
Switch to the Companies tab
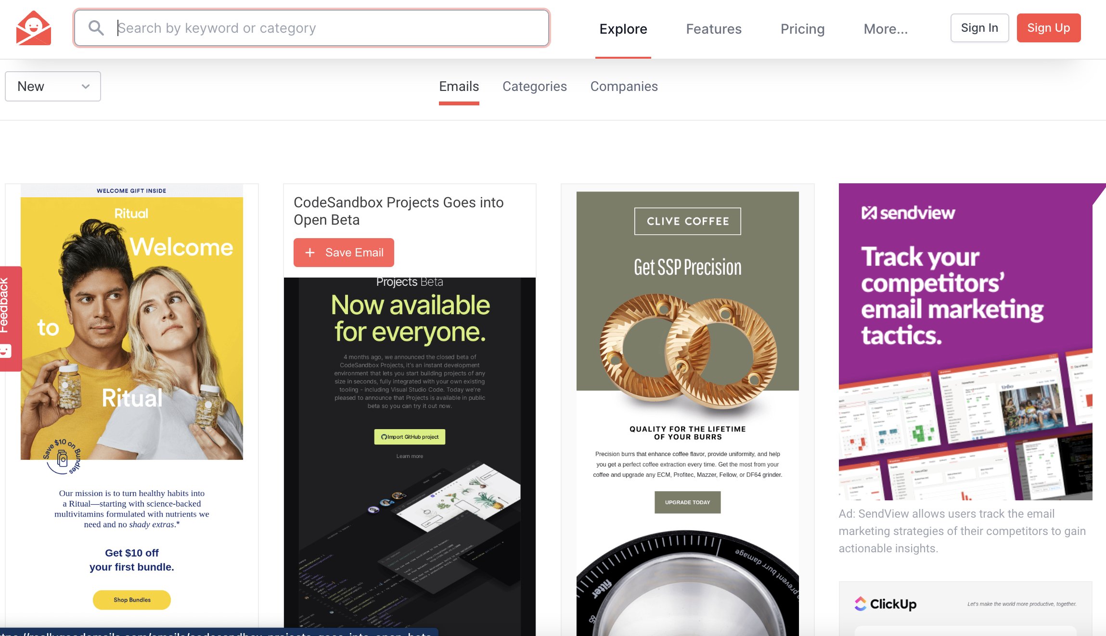click(x=624, y=87)
